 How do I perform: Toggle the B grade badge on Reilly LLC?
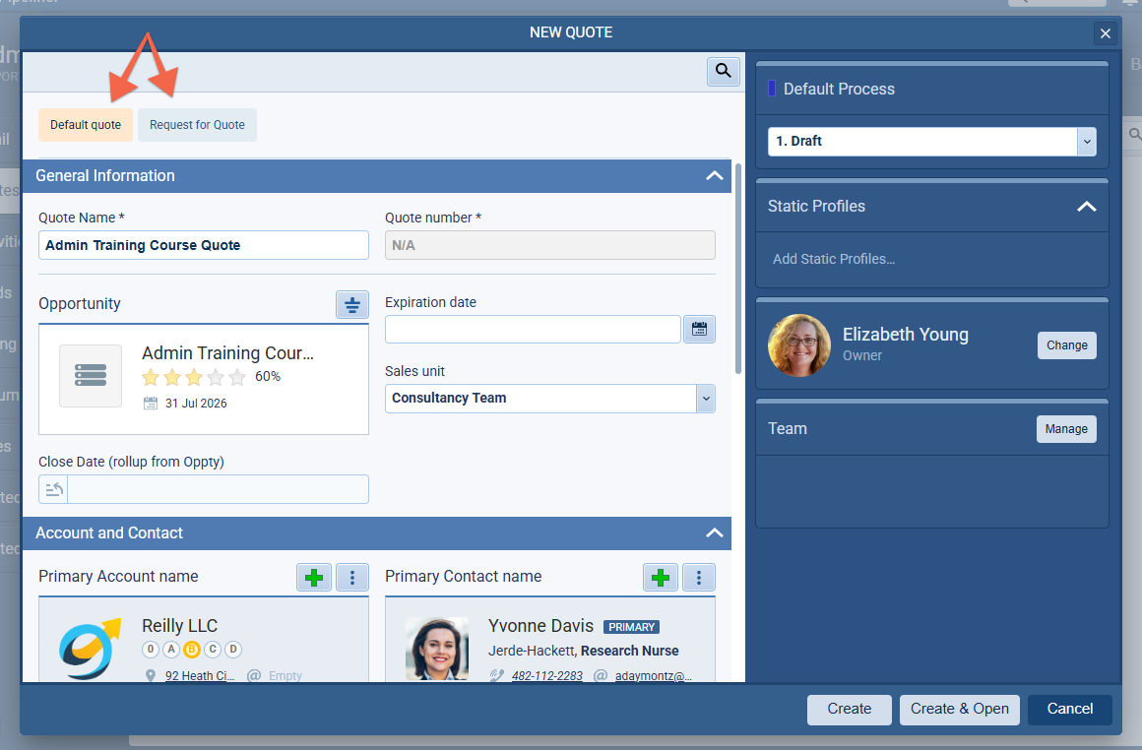(x=192, y=650)
